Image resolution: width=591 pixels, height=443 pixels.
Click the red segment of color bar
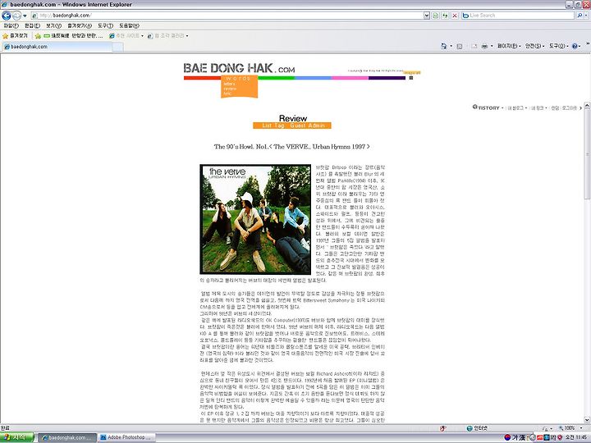pyautogui.click(x=203, y=78)
